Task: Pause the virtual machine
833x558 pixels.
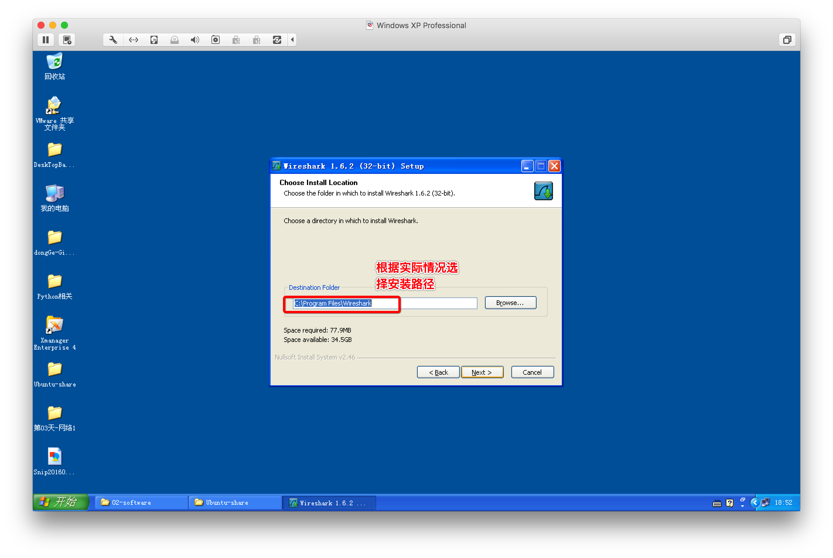Action: point(46,40)
